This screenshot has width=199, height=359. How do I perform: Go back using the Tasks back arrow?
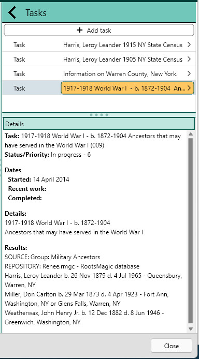(12, 12)
